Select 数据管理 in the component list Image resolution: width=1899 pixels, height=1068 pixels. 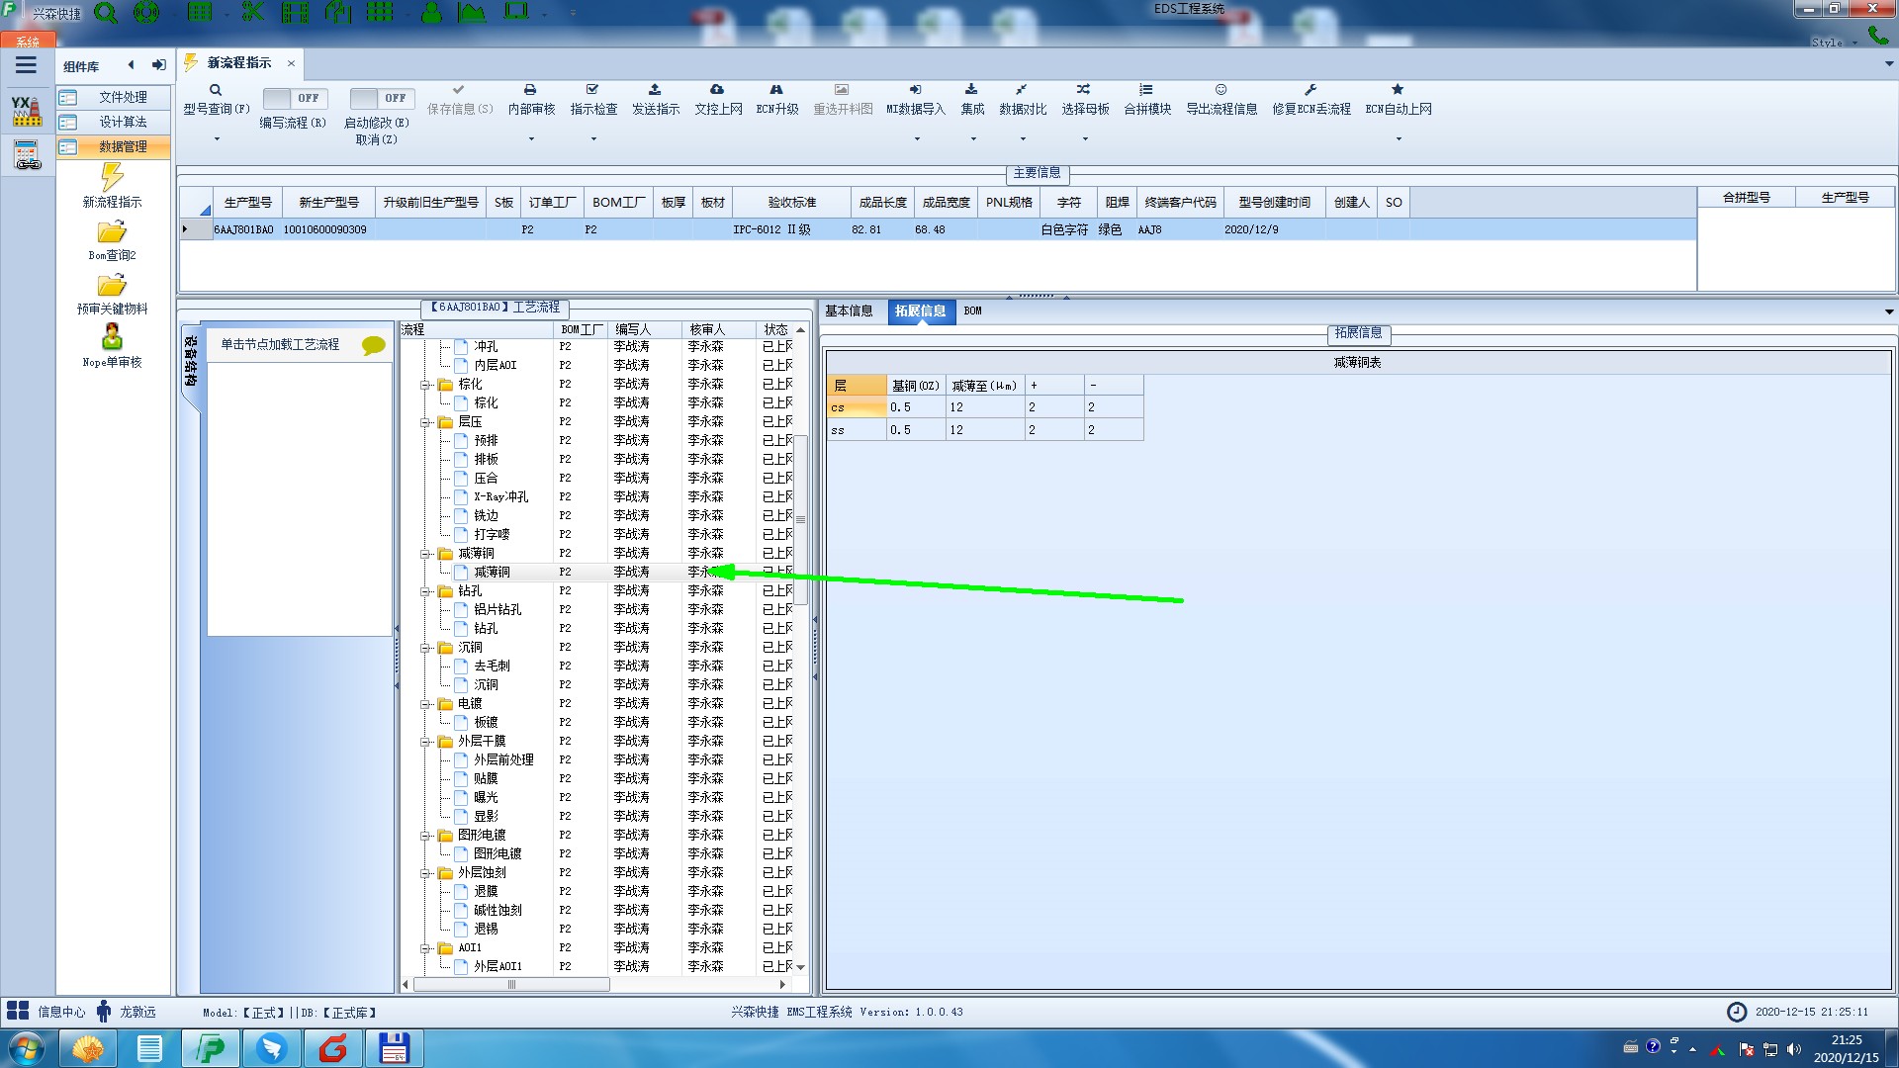click(123, 146)
